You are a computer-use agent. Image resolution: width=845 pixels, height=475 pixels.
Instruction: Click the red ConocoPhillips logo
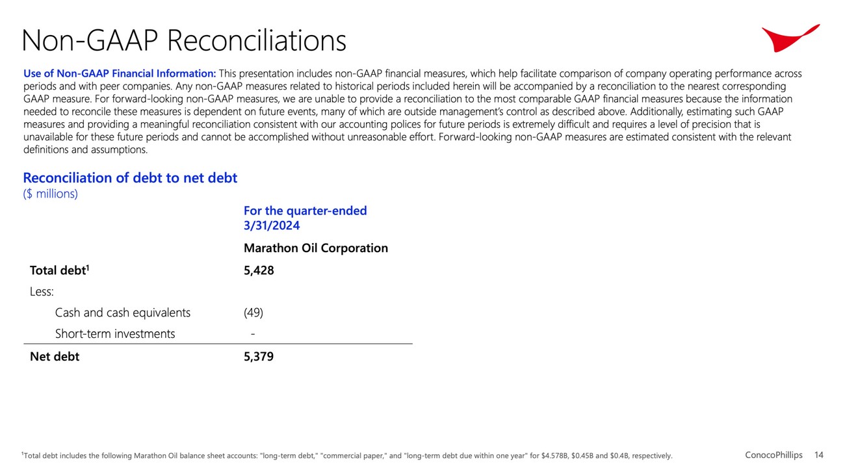tap(788, 38)
